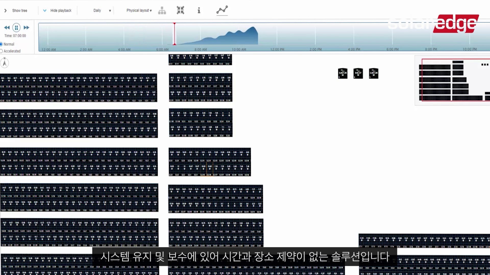
Task: Open the Physical layout dropdown
Action: click(x=139, y=10)
